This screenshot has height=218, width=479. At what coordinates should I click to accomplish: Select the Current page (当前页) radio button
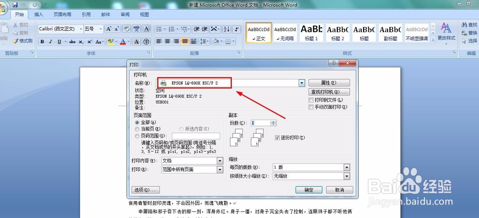137,129
